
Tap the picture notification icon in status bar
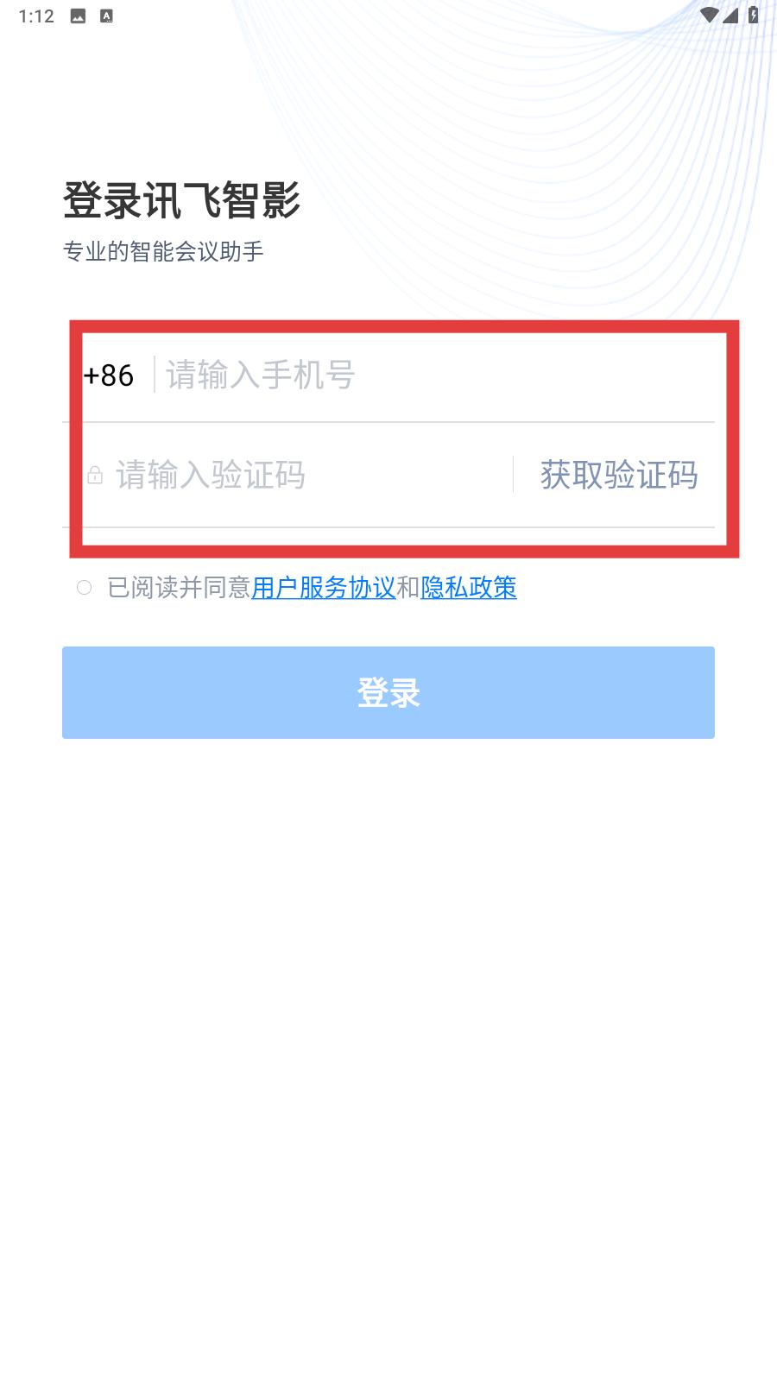point(78,16)
